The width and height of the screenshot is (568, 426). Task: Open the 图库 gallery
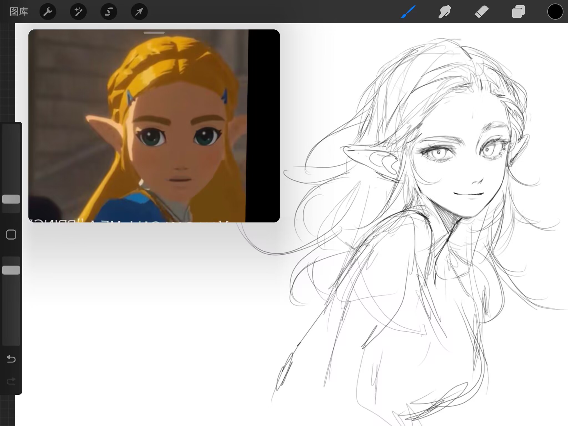coord(19,12)
